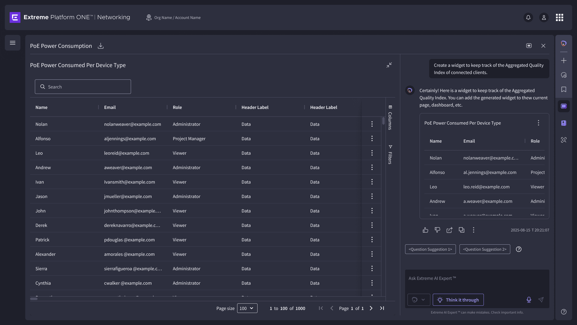Click the horizontal scrollbar under the table
This screenshot has height=325, width=577.
[34, 299]
